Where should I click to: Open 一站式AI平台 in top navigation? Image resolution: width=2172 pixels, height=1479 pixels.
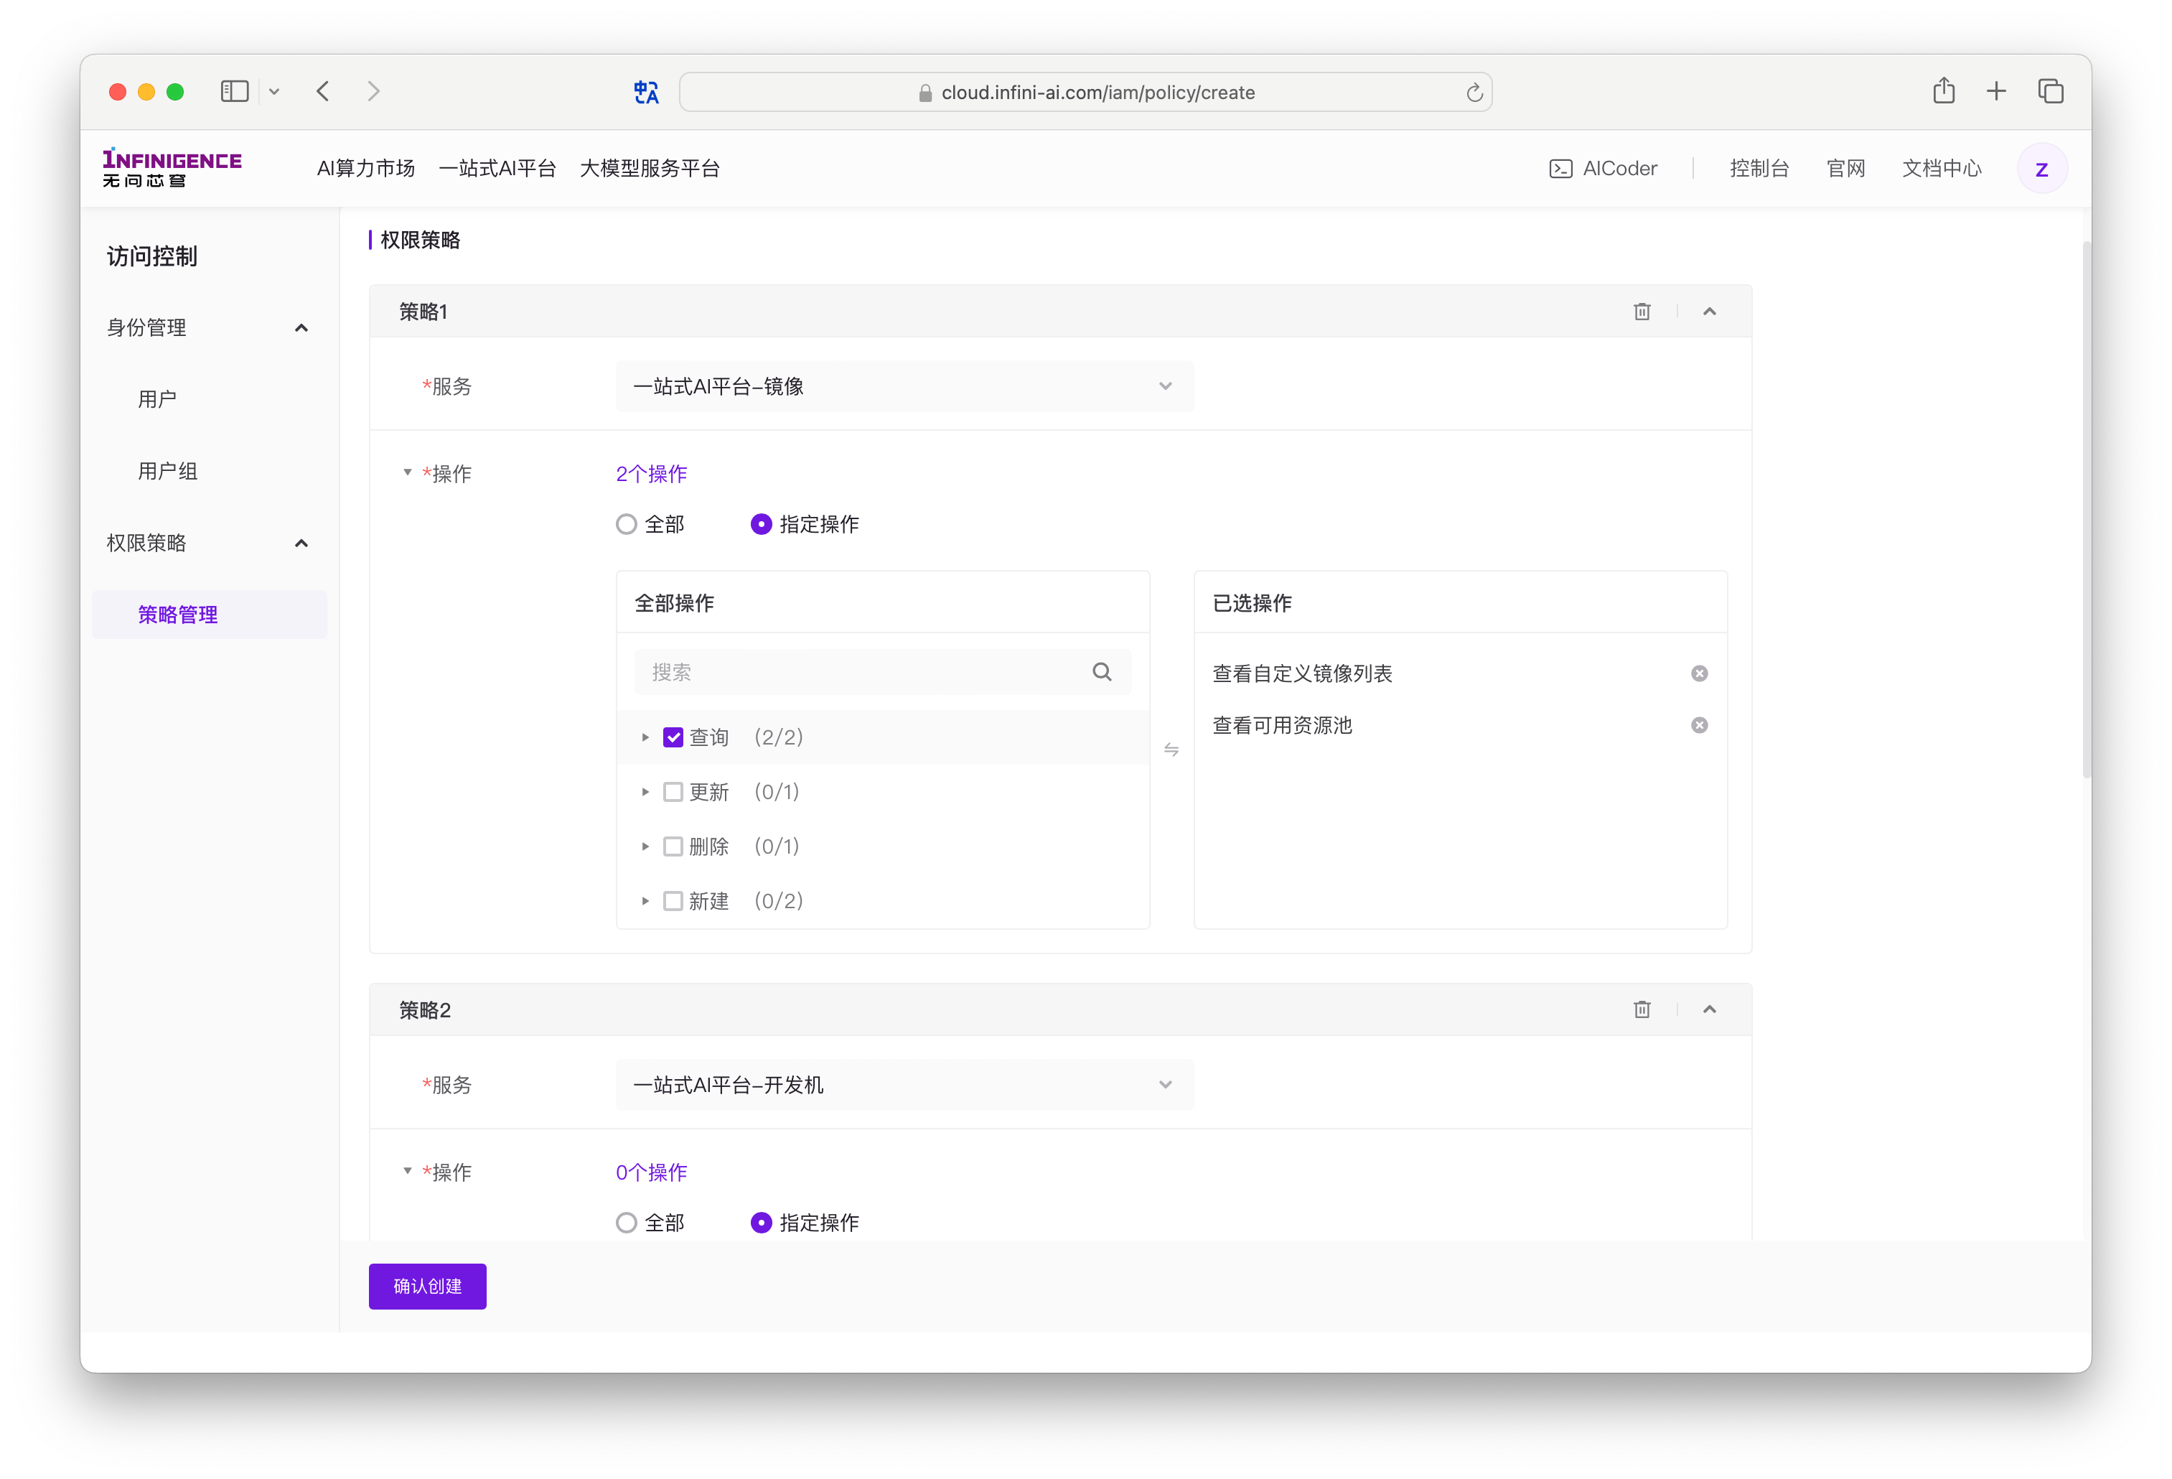point(497,168)
